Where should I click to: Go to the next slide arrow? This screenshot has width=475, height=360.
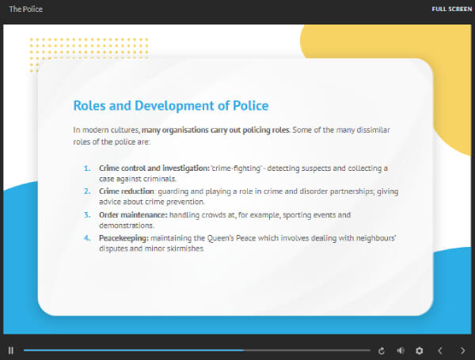[x=462, y=351]
